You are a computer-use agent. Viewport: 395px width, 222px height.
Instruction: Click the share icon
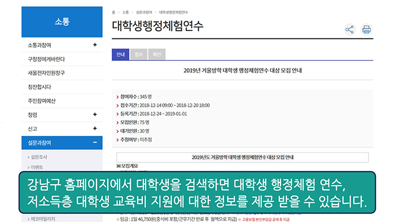350,30
